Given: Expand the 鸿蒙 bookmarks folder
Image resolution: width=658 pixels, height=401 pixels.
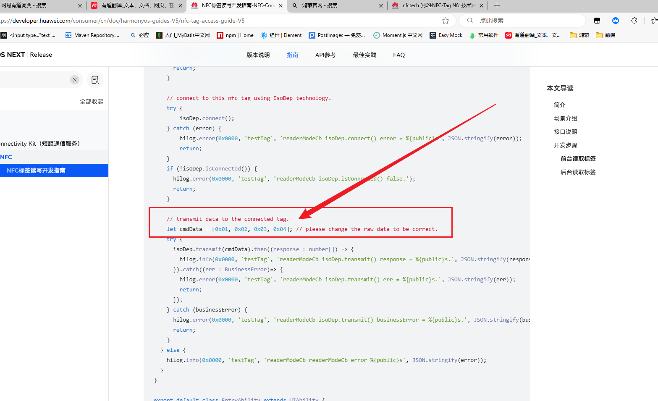Looking at the screenshot, I should click(579, 35).
